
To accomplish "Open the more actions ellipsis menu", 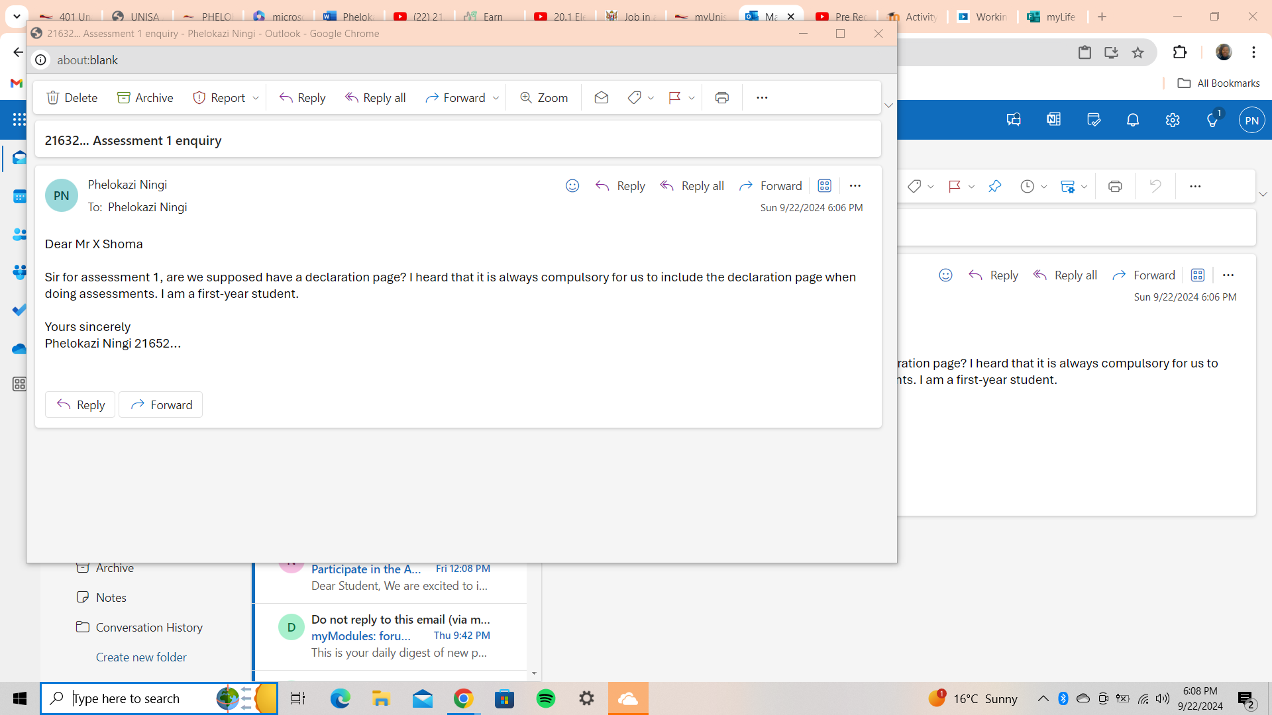I will pos(762,97).
